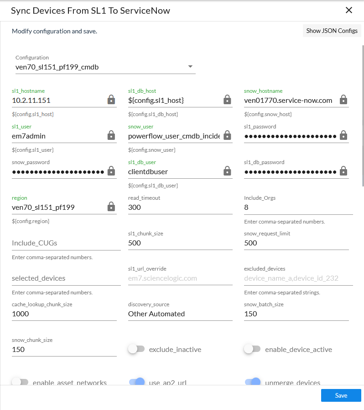Click the vertical scrollbar of the dialog

(x=363, y=114)
